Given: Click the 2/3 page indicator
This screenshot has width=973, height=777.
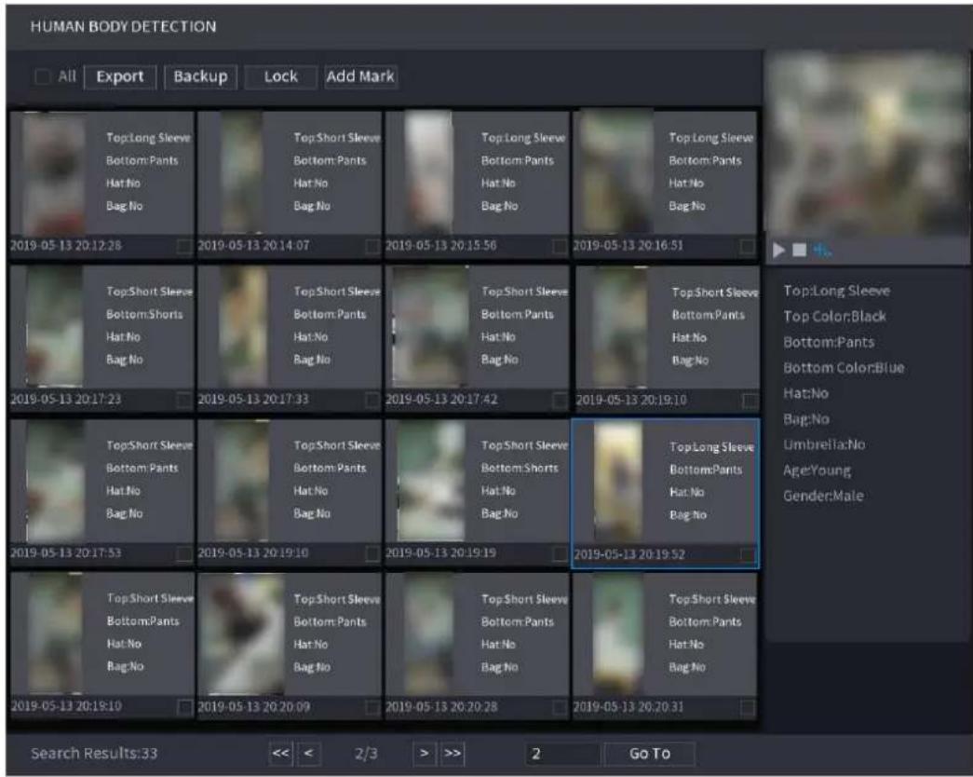Looking at the screenshot, I should [366, 754].
